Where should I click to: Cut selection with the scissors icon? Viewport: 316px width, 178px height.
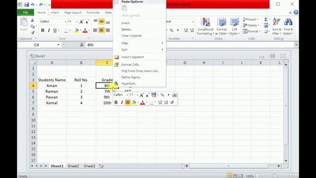click(x=32, y=20)
